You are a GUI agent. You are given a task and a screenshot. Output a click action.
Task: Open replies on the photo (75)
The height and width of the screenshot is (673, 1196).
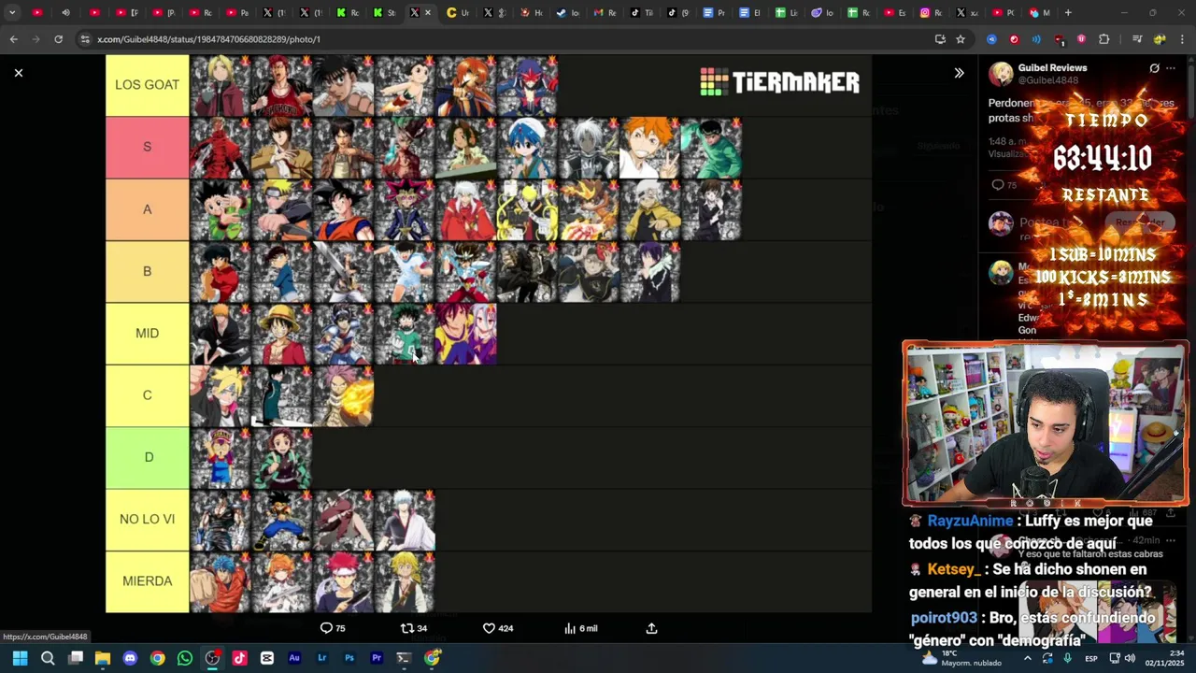point(333,628)
